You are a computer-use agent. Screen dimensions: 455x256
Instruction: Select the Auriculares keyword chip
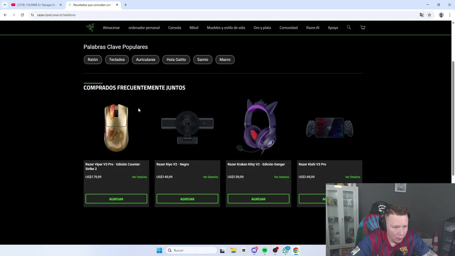[145, 59]
